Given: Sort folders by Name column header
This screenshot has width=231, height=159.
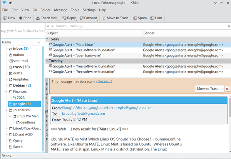Looking at the screenshot, I should click(21, 42).
